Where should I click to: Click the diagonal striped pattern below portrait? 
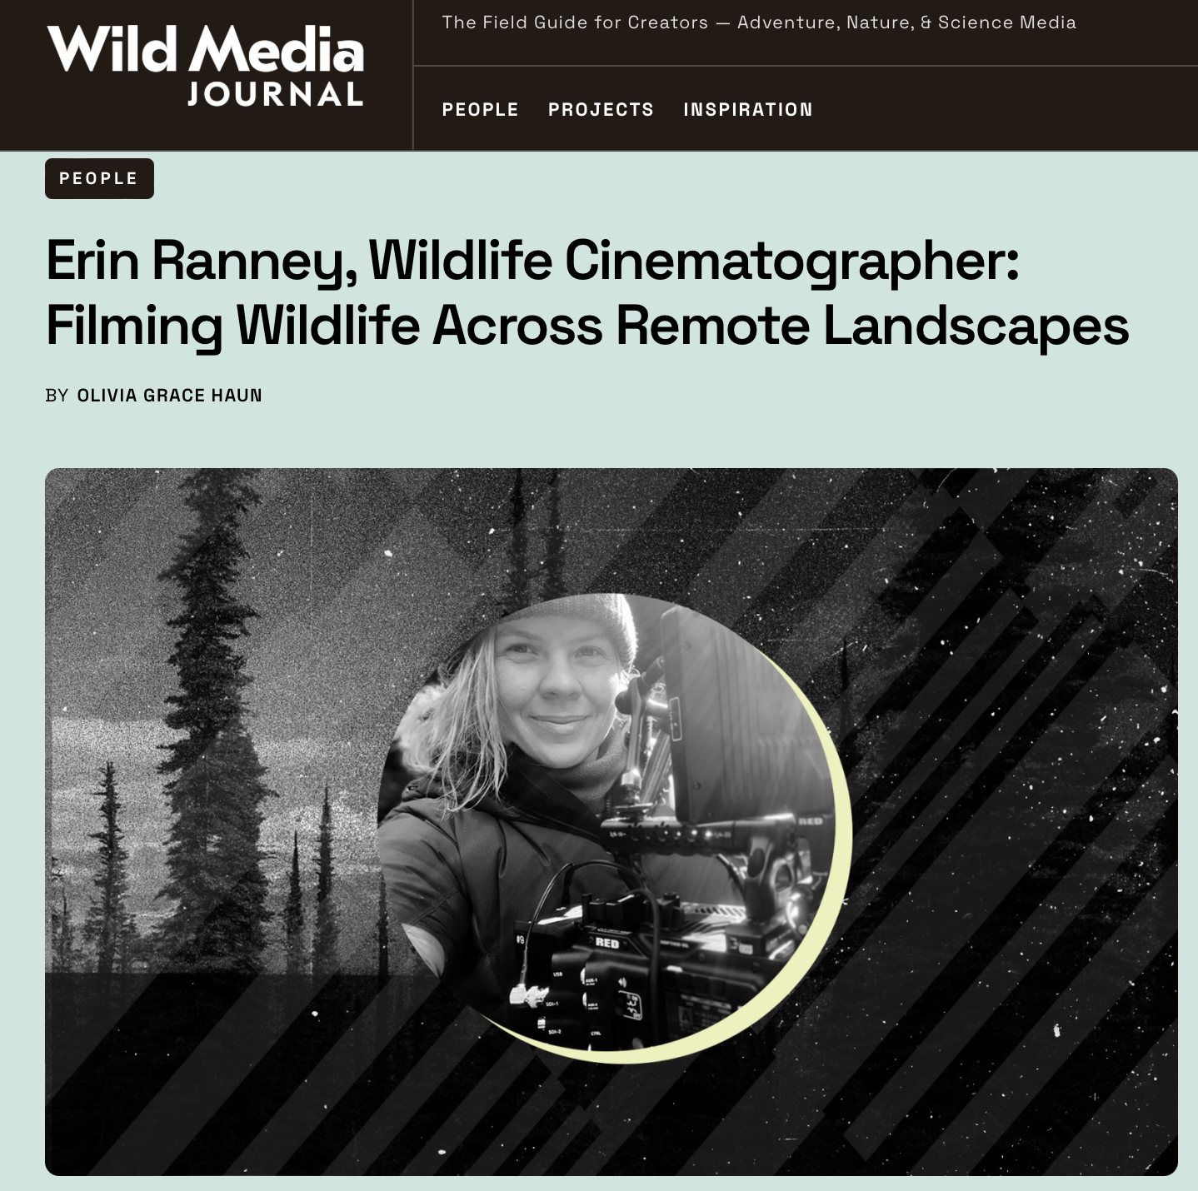click(x=583, y=1116)
